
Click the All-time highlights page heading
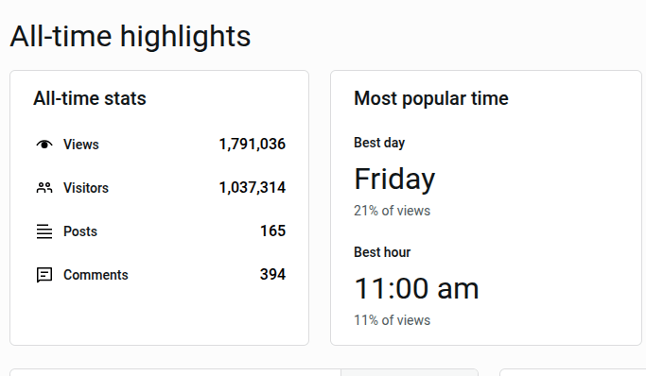pyautogui.click(x=131, y=37)
